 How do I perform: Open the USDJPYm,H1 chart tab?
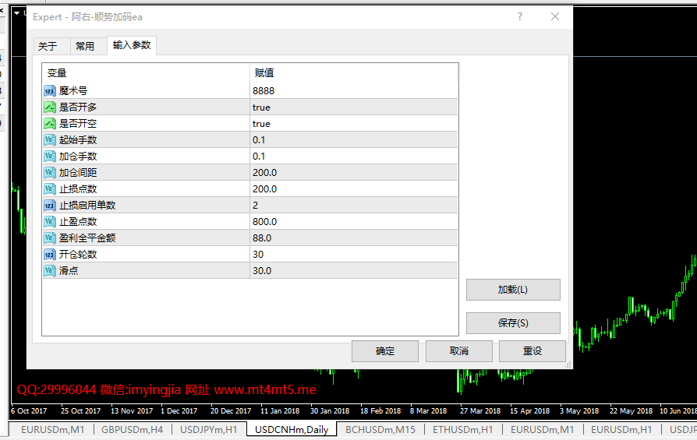pyautogui.click(x=208, y=430)
